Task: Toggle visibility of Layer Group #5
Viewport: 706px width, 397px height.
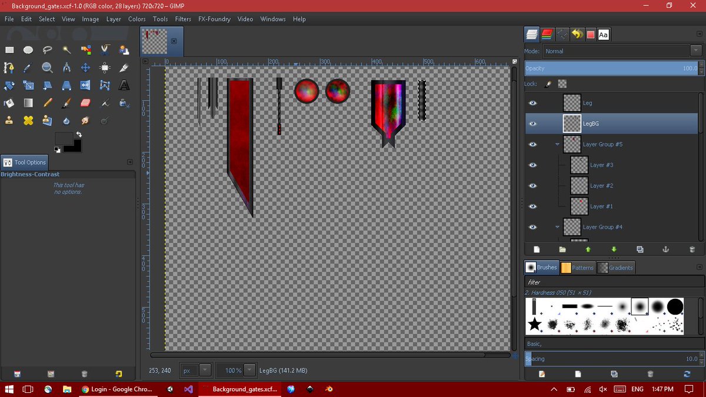Action: 533,144
